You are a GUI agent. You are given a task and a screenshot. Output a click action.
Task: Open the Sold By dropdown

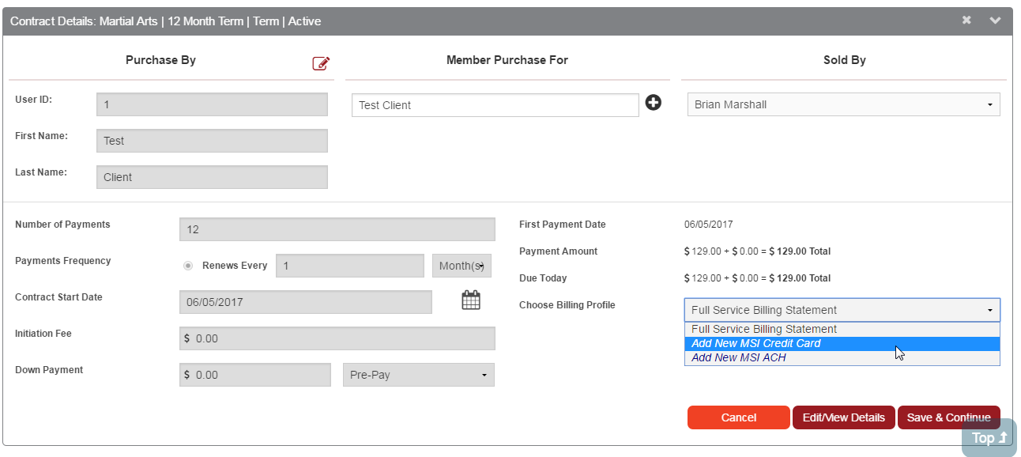pos(843,104)
